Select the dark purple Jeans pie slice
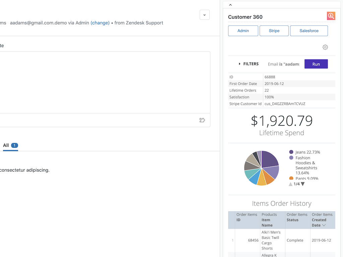343x257 pixels. [269, 159]
